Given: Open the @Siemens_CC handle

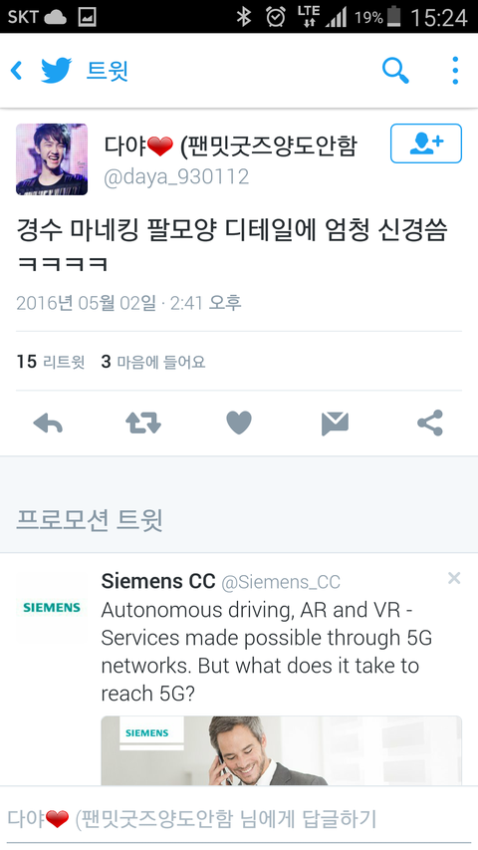Looking at the screenshot, I should point(281,582).
